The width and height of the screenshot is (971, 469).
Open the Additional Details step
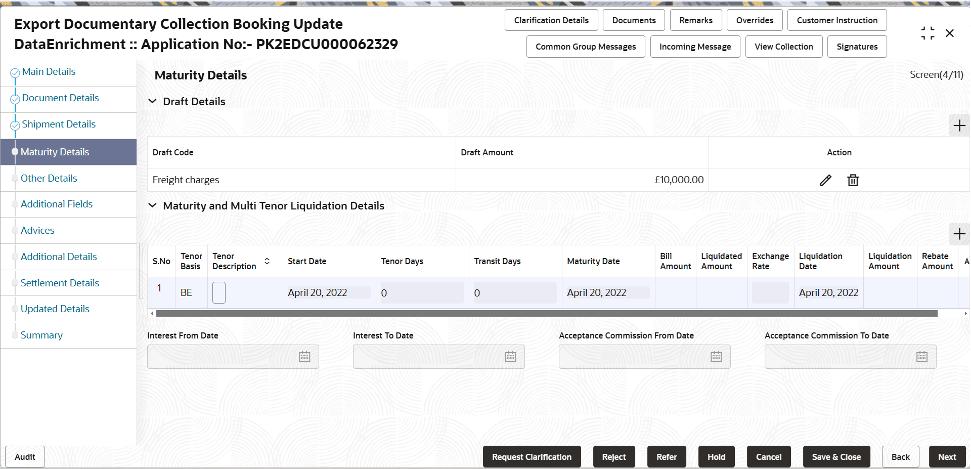(x=59, y=257)
